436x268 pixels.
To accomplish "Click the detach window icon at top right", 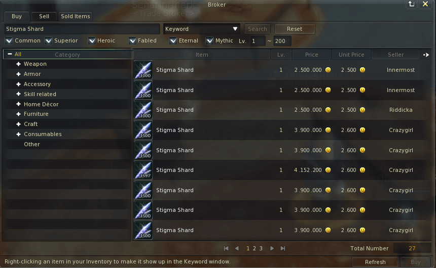I will (x=411, y=4).
